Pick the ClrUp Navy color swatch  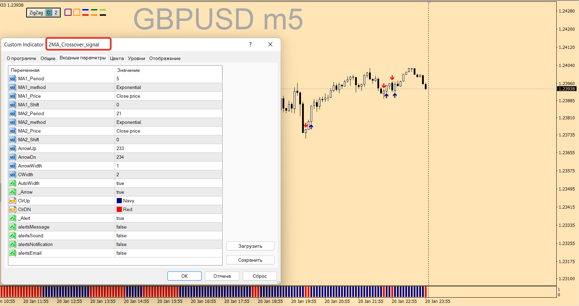point(119,201)
